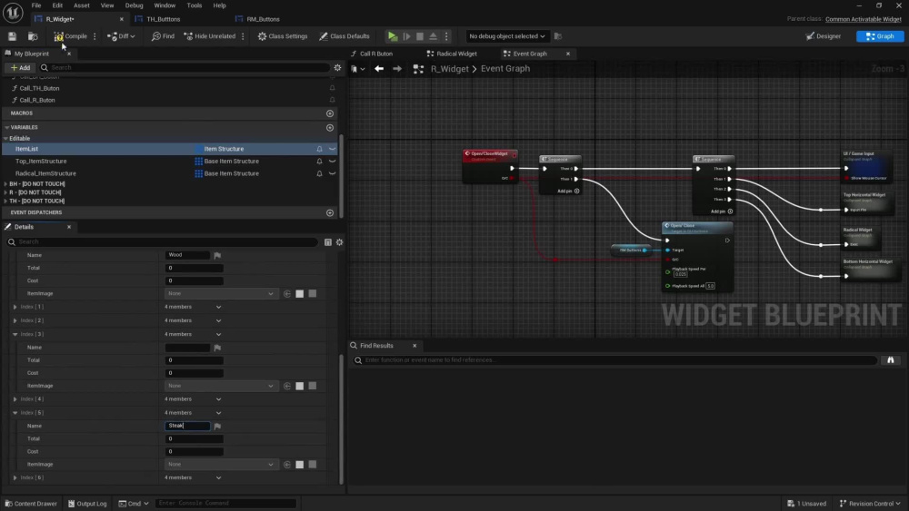Select the Call_TH_Buton function

point(39,88)
